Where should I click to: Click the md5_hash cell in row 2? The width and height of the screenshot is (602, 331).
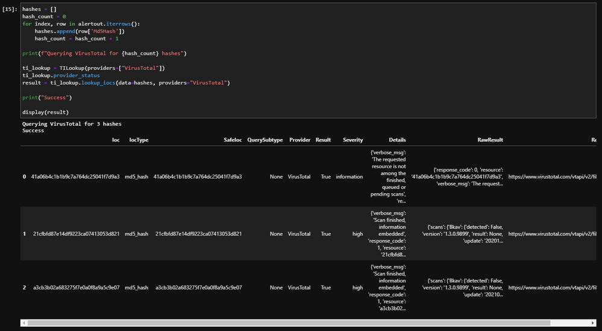[x=136, y=288]
